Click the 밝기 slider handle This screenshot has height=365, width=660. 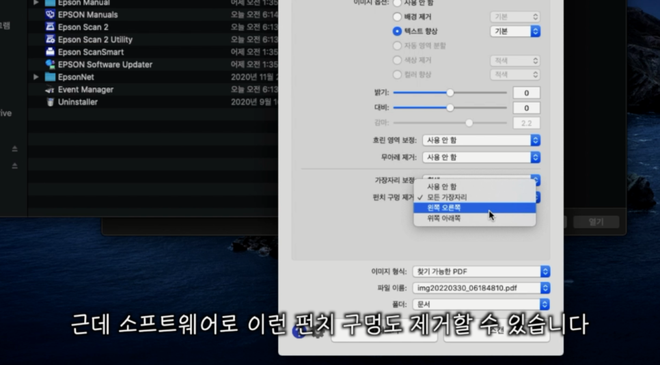(x=450, y=92)
